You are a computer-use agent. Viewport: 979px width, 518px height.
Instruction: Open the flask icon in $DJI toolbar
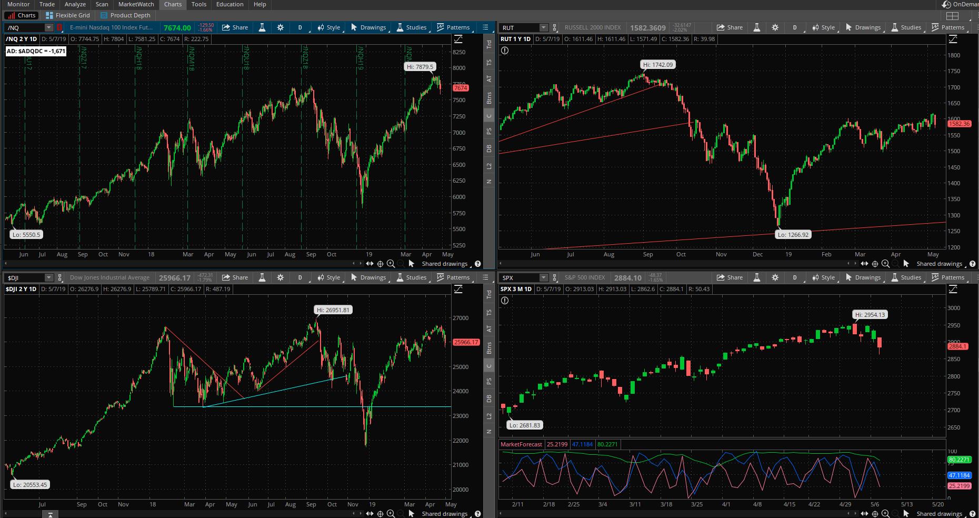tap(262, 277)
